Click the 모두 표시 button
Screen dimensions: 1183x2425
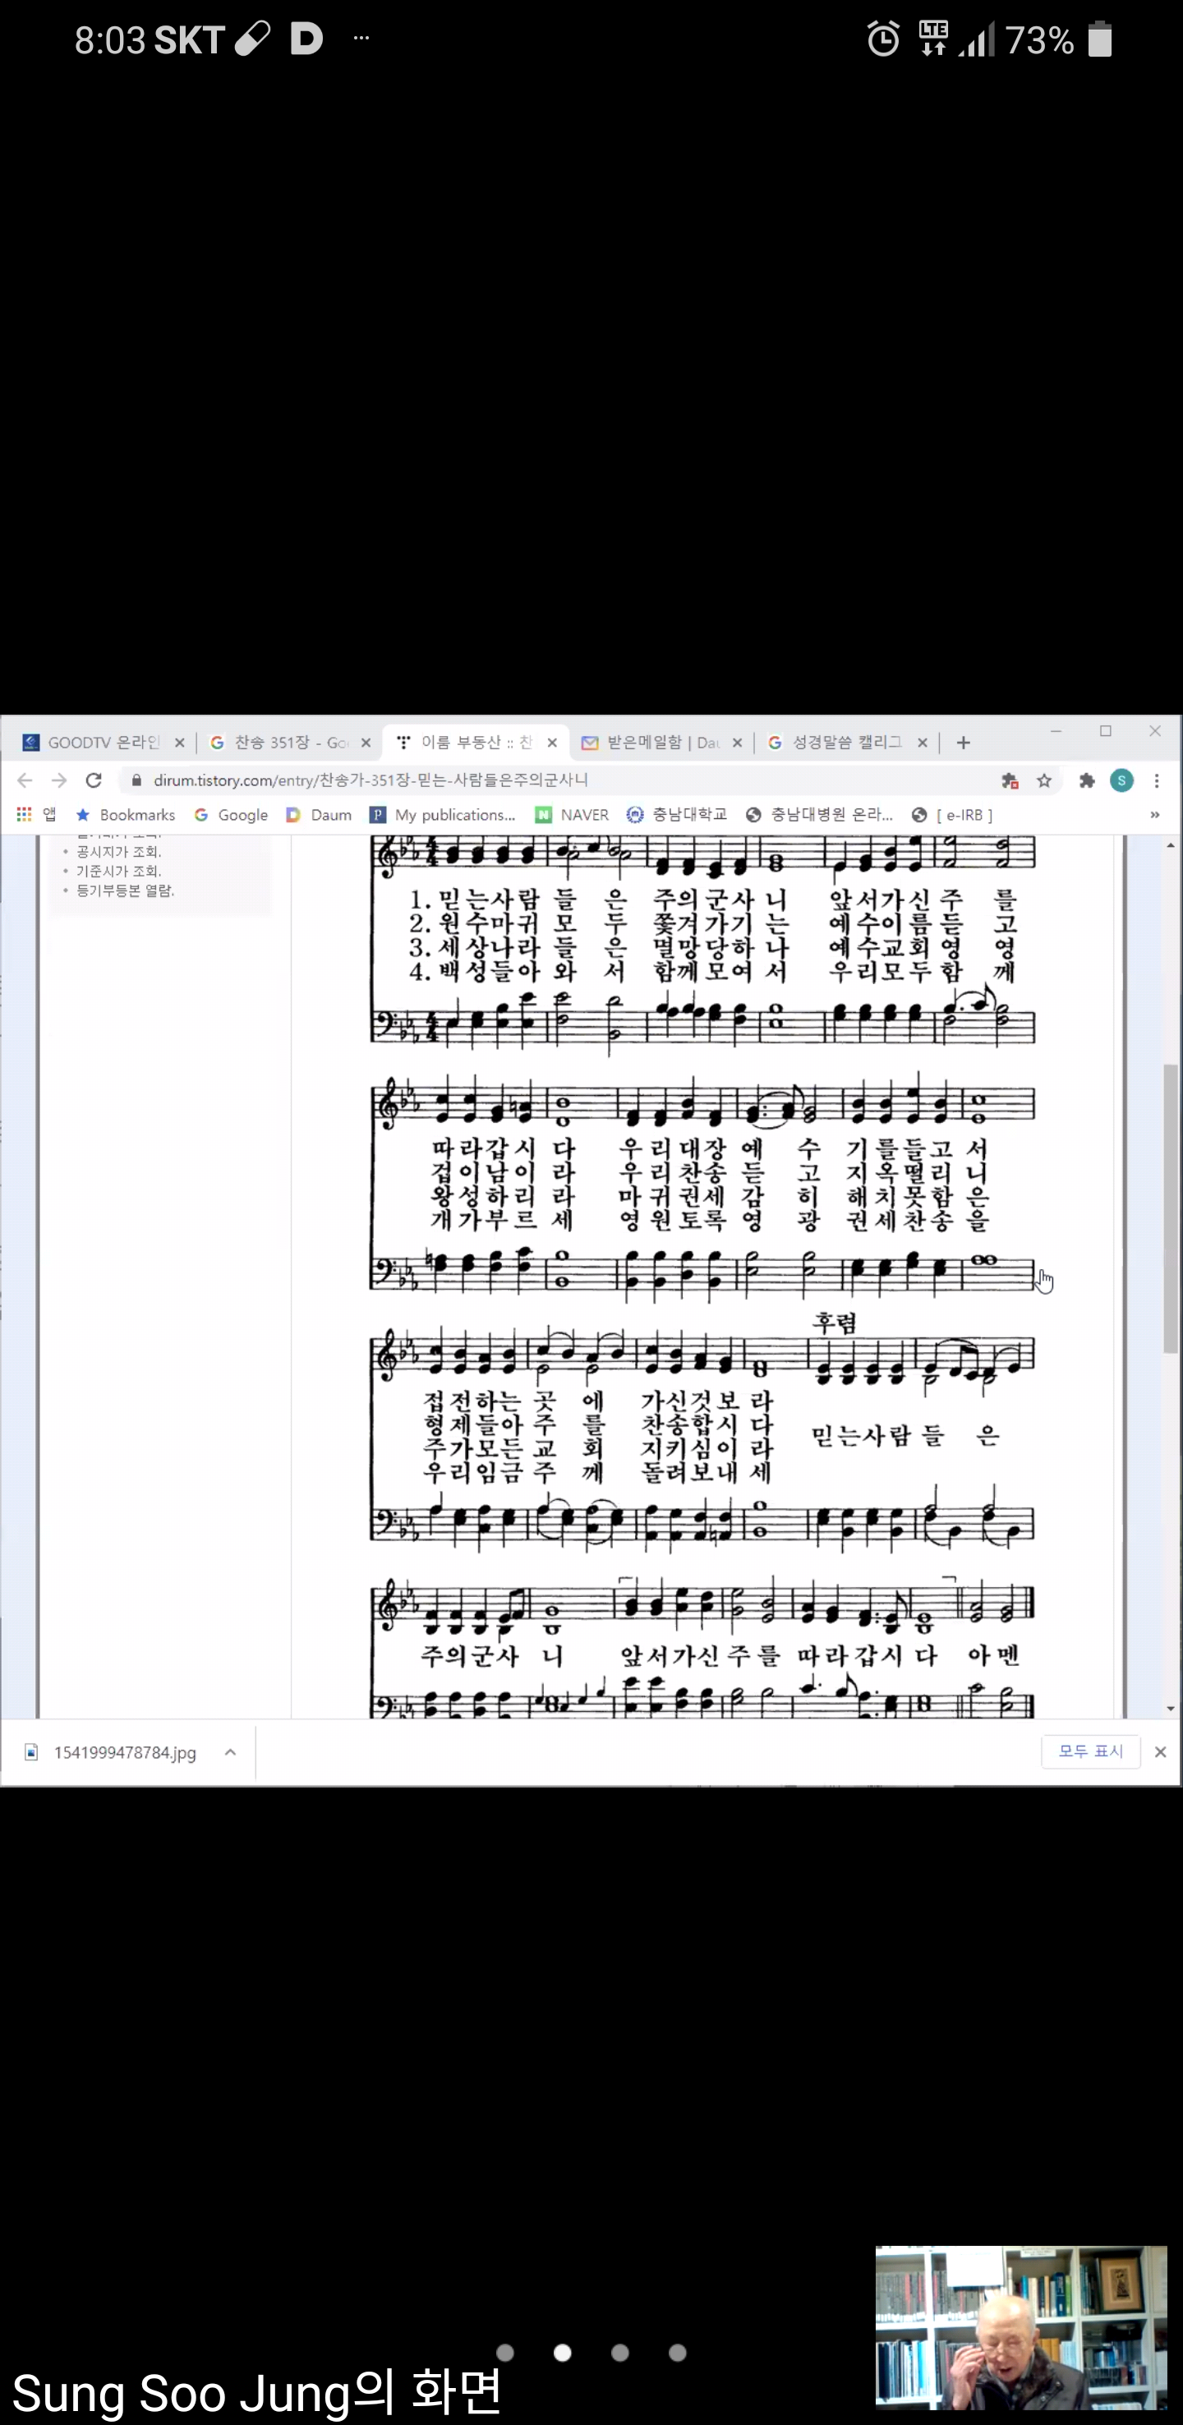pos(1091,1751)
